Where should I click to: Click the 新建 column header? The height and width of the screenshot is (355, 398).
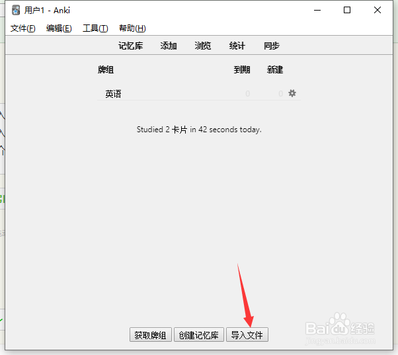pos(275,69)
